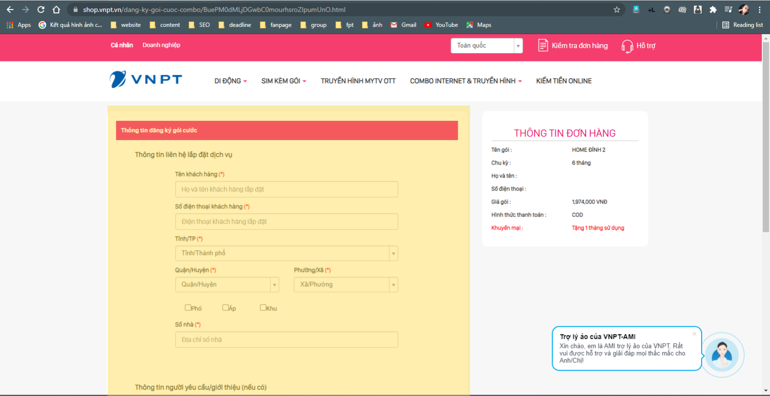The height and width of the screenshot is (396, 770).
Task: Open the Google image results bookmark
Action: pyautogui.click(x=70, y=25)
